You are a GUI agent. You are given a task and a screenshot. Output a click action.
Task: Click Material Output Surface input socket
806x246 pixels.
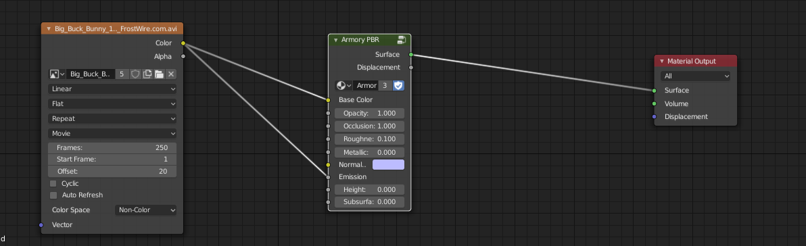tap(654, 91)
